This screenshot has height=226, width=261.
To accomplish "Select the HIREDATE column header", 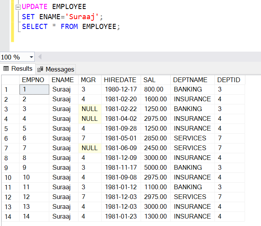I will (x=121, y=80).
